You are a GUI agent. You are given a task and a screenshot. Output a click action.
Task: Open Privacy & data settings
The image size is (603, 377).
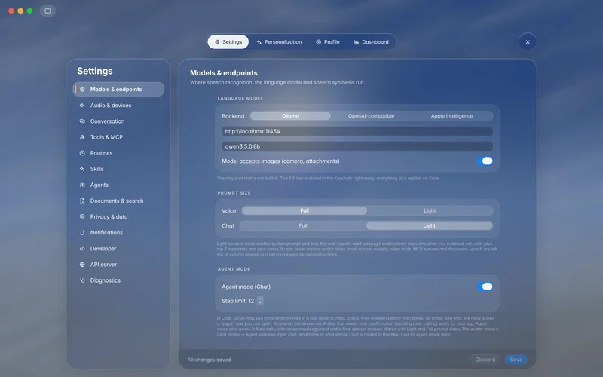pos(118,216)
